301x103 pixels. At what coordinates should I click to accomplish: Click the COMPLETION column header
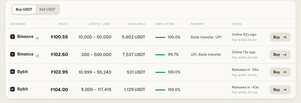(x=165, y=24)
